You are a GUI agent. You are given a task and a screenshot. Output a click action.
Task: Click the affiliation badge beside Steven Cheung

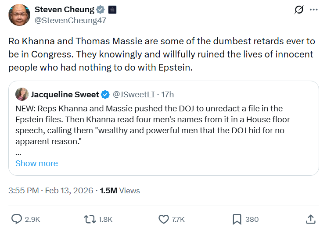click(112, 9)
